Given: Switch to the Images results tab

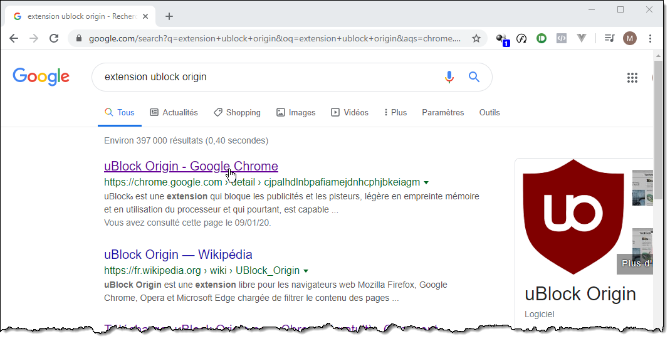Looking at the screenshot, I should tap(296, 113).
